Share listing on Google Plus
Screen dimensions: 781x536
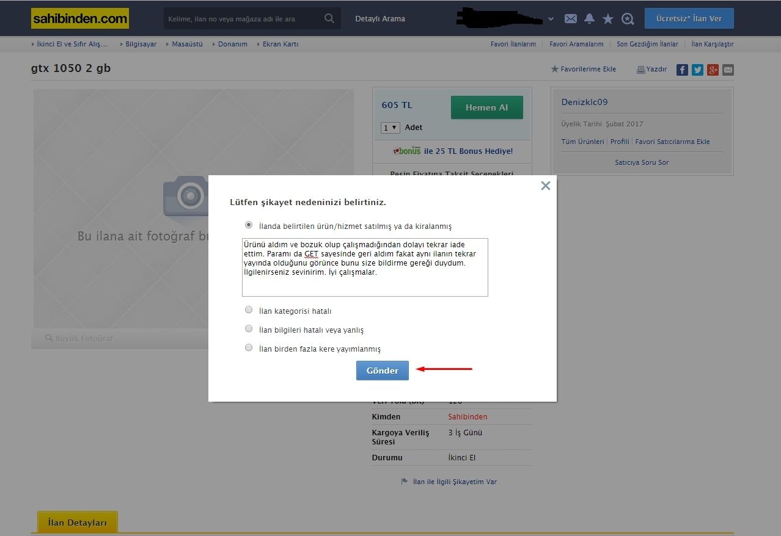click(x=713, y=70)
